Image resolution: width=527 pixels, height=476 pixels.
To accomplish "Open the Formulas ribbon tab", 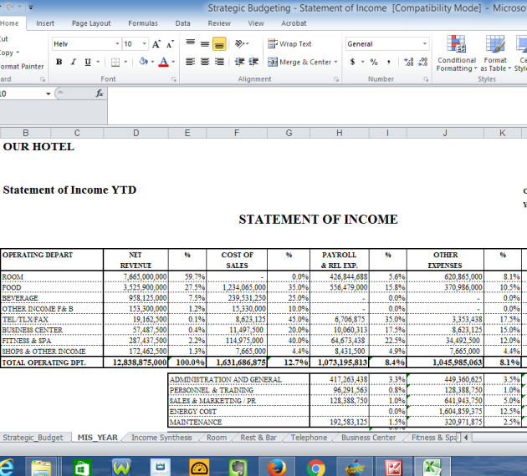I will [x=143, y=23].
